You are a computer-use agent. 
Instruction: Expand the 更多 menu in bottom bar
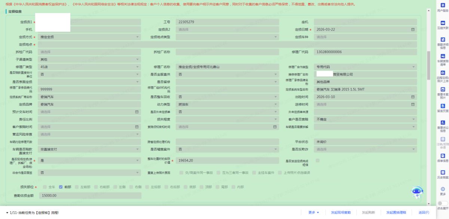(x=314, y=212)
